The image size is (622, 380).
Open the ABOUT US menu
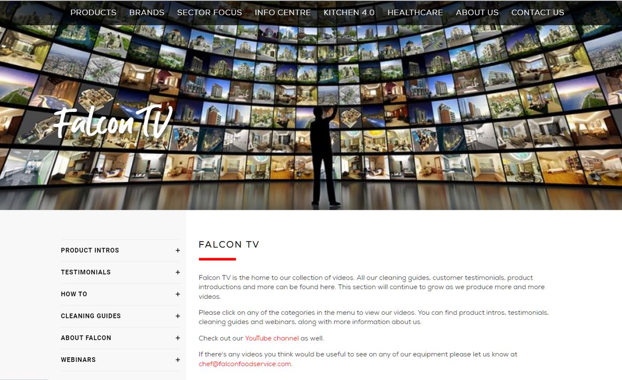pyautogui.click(x=477, y=12)
